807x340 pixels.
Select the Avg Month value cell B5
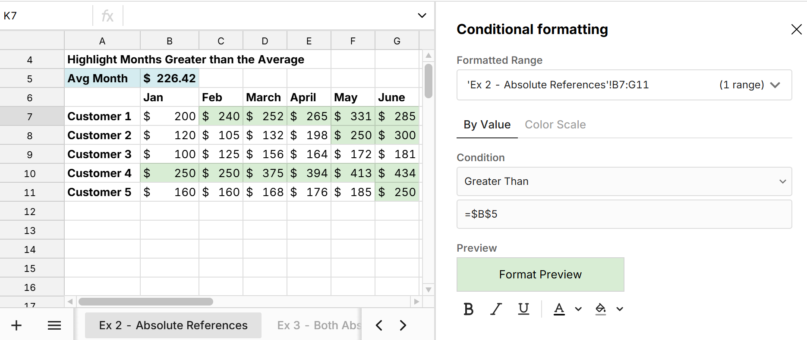(170, 78)
